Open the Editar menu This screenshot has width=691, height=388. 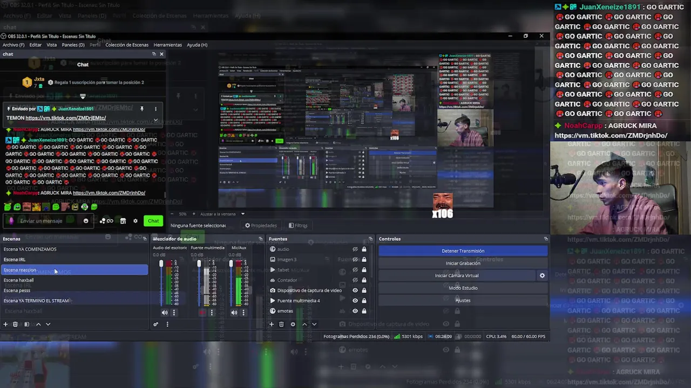[36, 45]
